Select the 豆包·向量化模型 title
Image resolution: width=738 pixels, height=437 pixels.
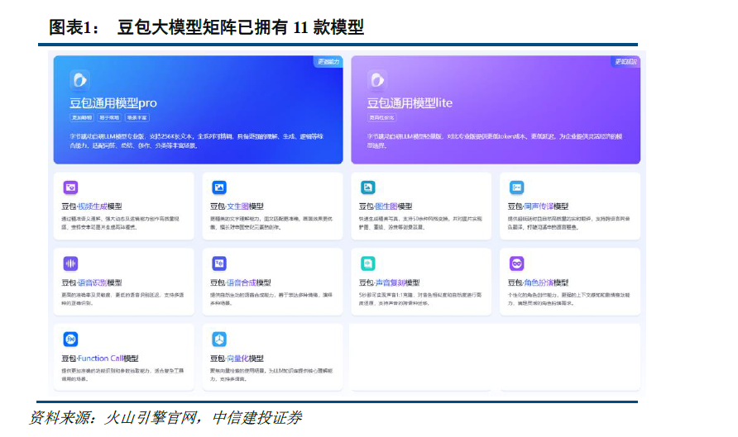click(237, 358)
